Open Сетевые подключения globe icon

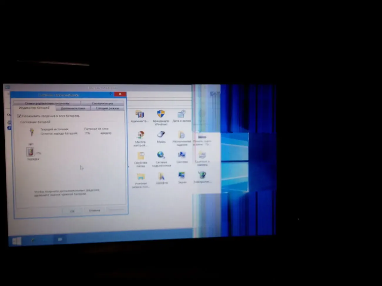(161, 155)
